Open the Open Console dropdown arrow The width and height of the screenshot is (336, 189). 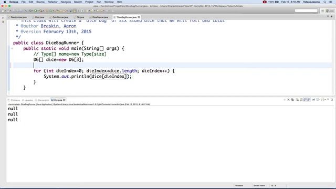click(x=325, y=100)
